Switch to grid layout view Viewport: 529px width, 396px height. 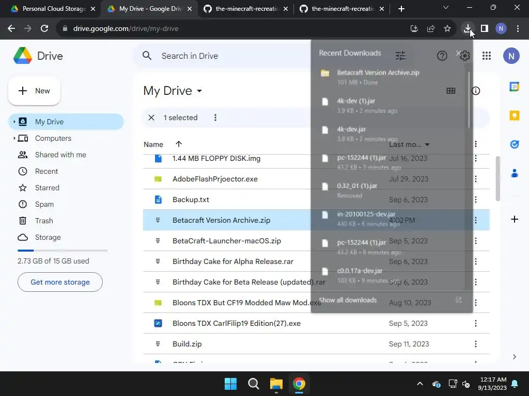[x=450, y=91]
